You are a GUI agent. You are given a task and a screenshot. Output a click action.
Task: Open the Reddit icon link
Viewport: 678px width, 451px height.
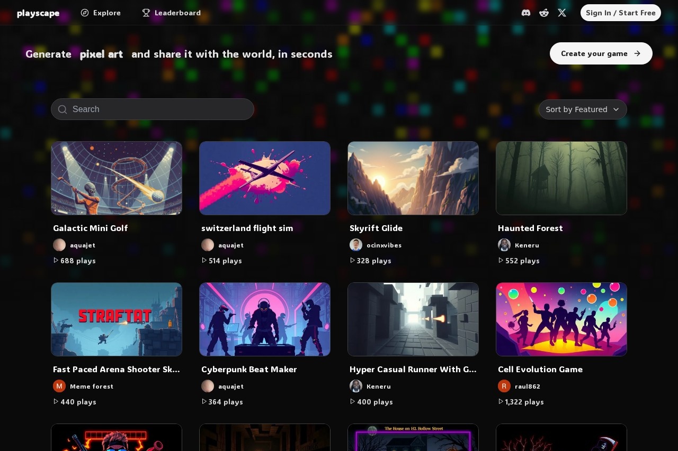(x=544, y=13)
